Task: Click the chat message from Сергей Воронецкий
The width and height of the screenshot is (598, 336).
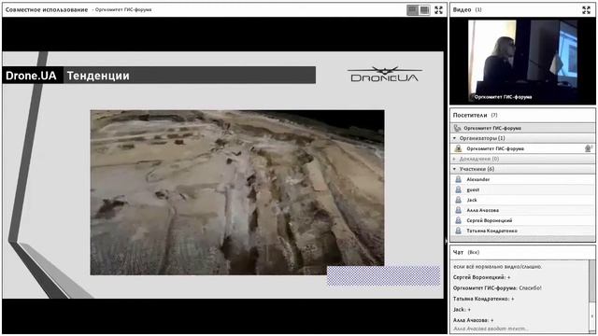Action: tap(482, 277)
